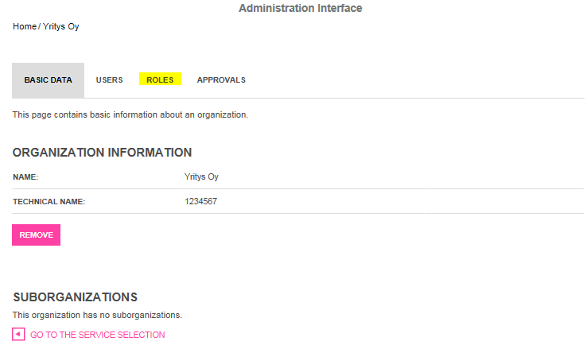The height and width of the screenshot is (349, 587).
Task: Click the Yritys Oy organization name value
Action: tap(201, 177)
